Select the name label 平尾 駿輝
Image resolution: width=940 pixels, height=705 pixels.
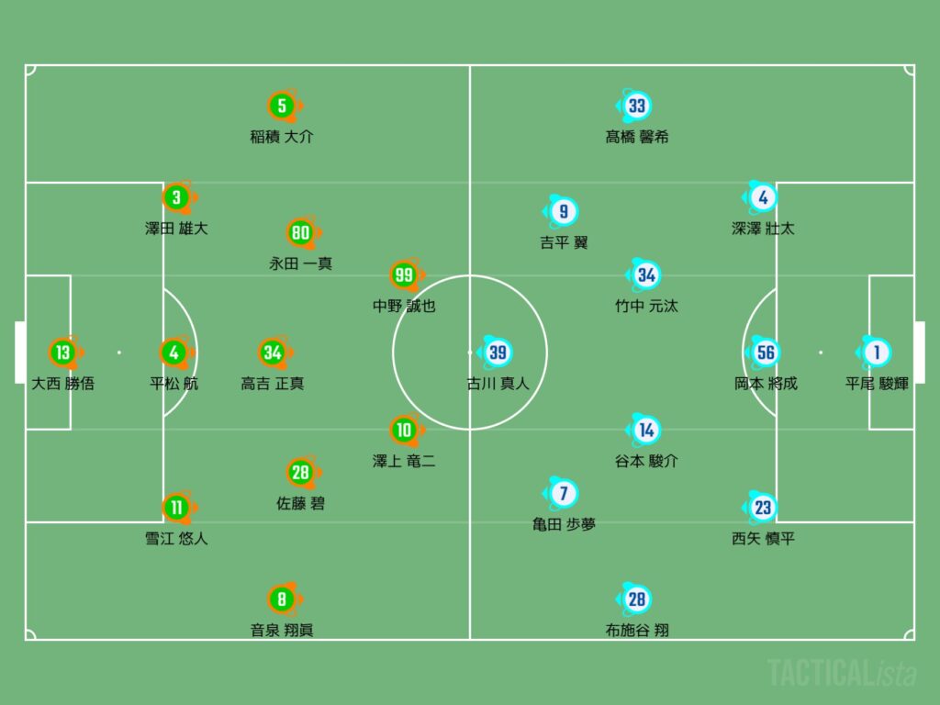tap(877, 384)
